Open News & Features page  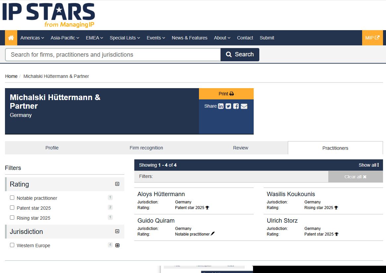tap(190, 38)
